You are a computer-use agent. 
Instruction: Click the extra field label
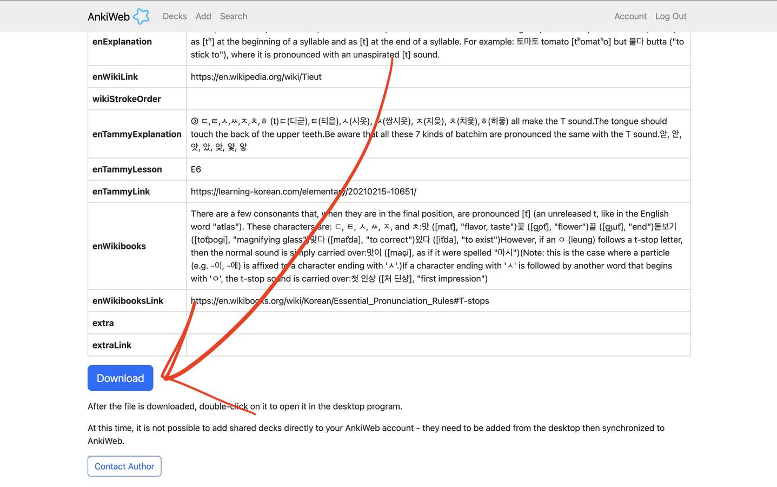tap(103, 323)
